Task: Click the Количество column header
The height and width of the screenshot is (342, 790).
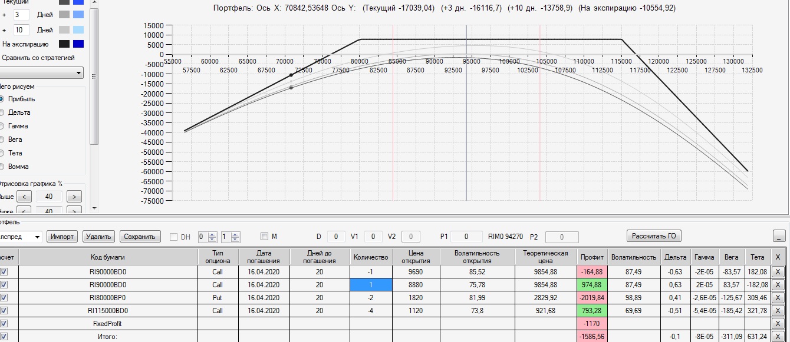Action: (x=370, y=257)
